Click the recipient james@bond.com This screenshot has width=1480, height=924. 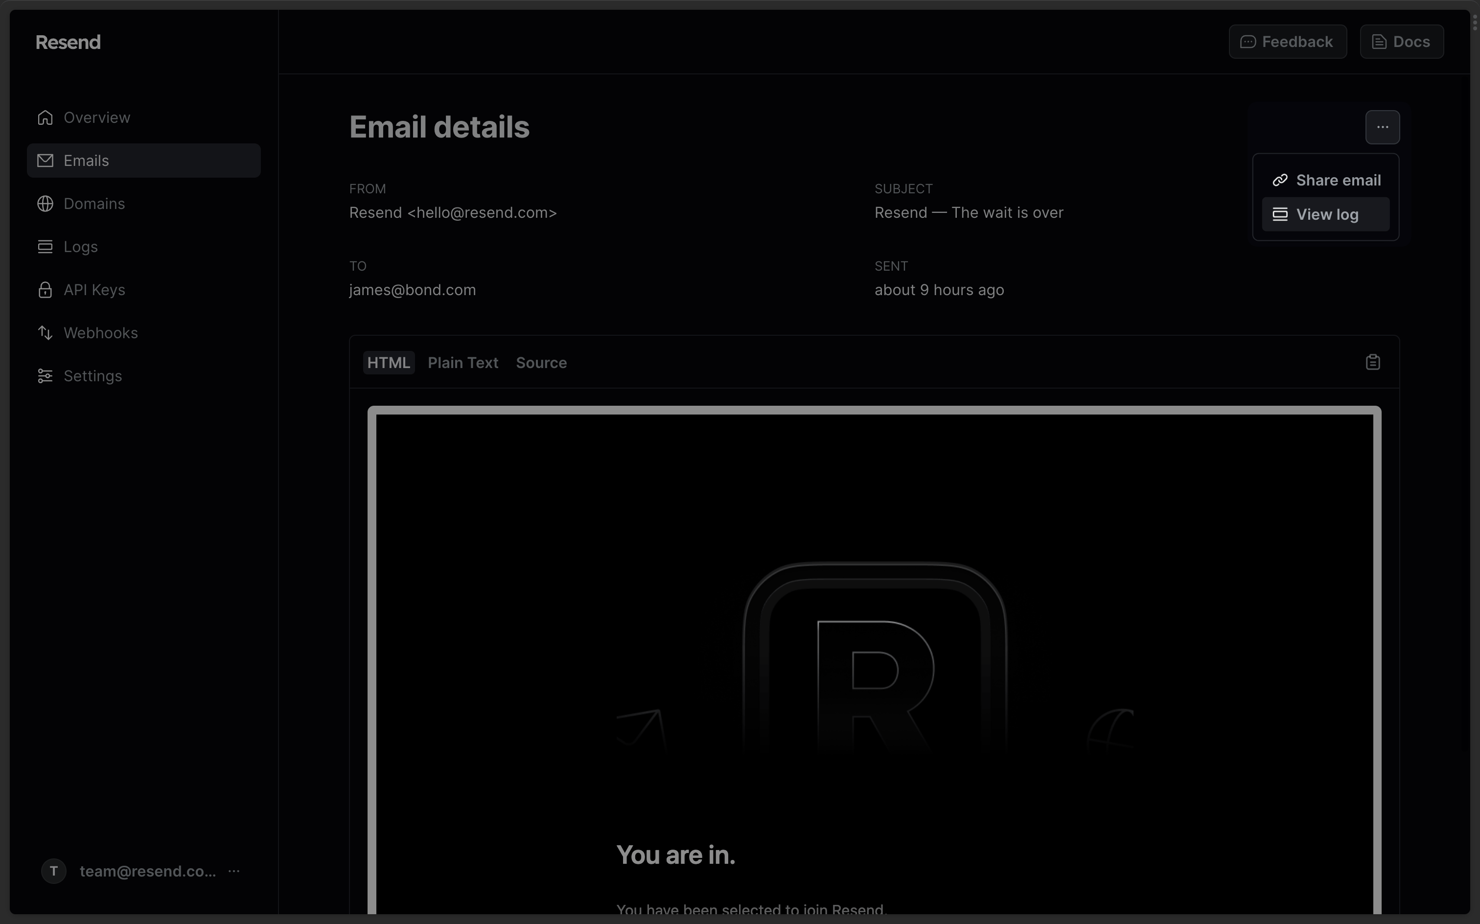(x=413, y=290)
